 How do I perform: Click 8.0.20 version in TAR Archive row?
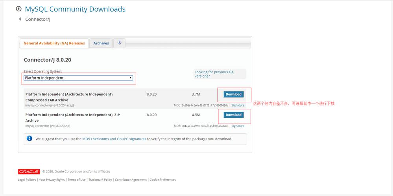click(x=151, y=94)
